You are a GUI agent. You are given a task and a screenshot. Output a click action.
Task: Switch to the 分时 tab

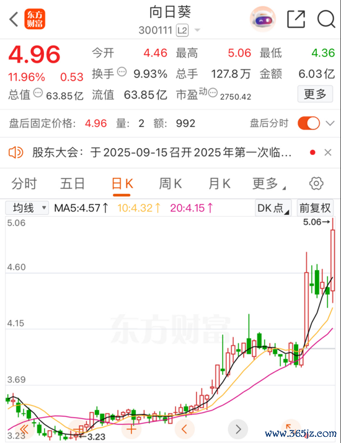click(x=24, y=183)
